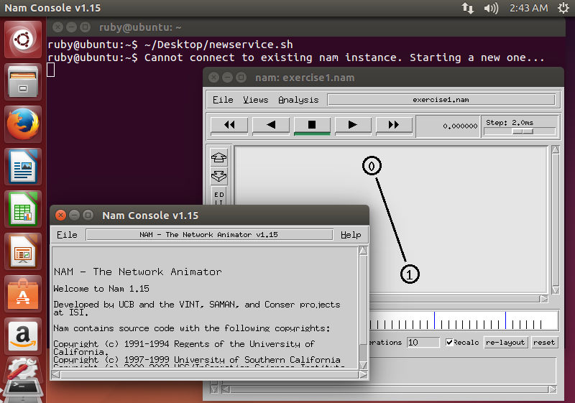Viewport: 575px width, 403px height.
Task: Open File menu in Nam Console
Action: click(x=67, y=235)
